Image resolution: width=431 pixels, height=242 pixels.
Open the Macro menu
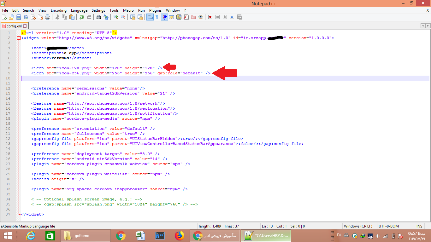click(x=128, y=10)
